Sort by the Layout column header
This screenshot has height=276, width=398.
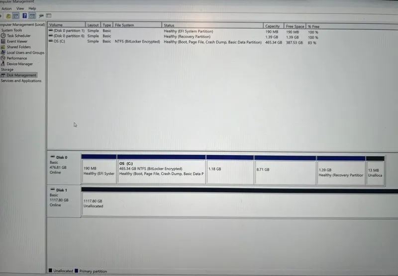[93, 25]
